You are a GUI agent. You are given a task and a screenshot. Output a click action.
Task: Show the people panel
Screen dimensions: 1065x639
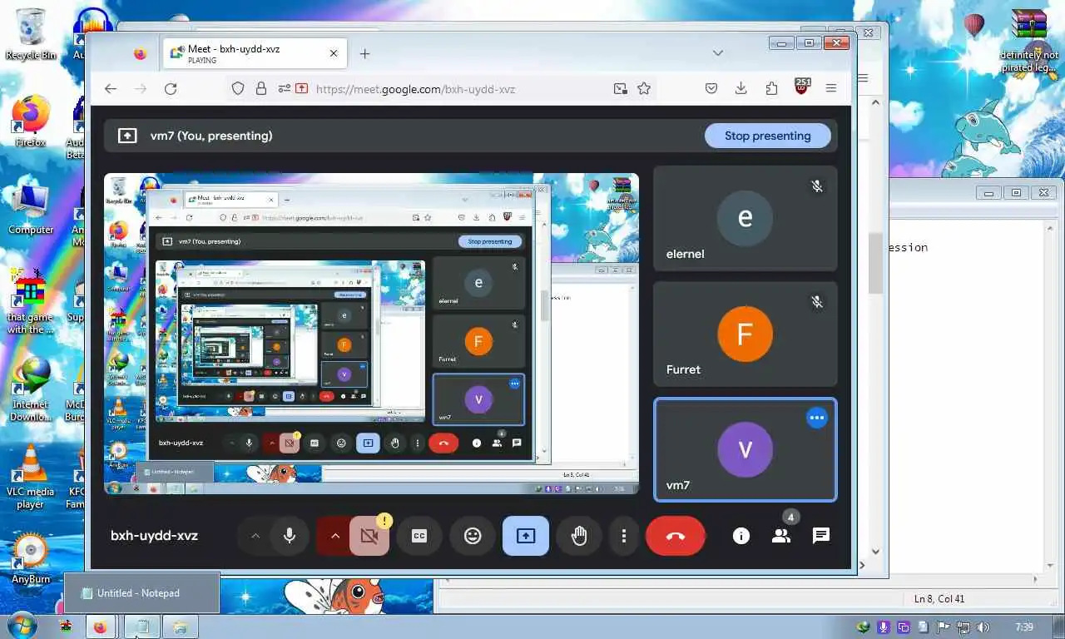tap(780, 536)
